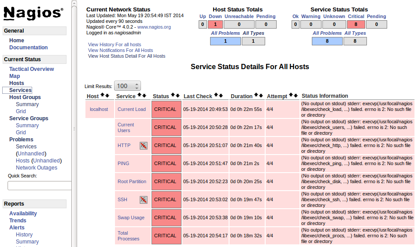Click notifications-disabled icon beside SSH service
The width and height of the screenshot is (418, 247).
(144, 199)
